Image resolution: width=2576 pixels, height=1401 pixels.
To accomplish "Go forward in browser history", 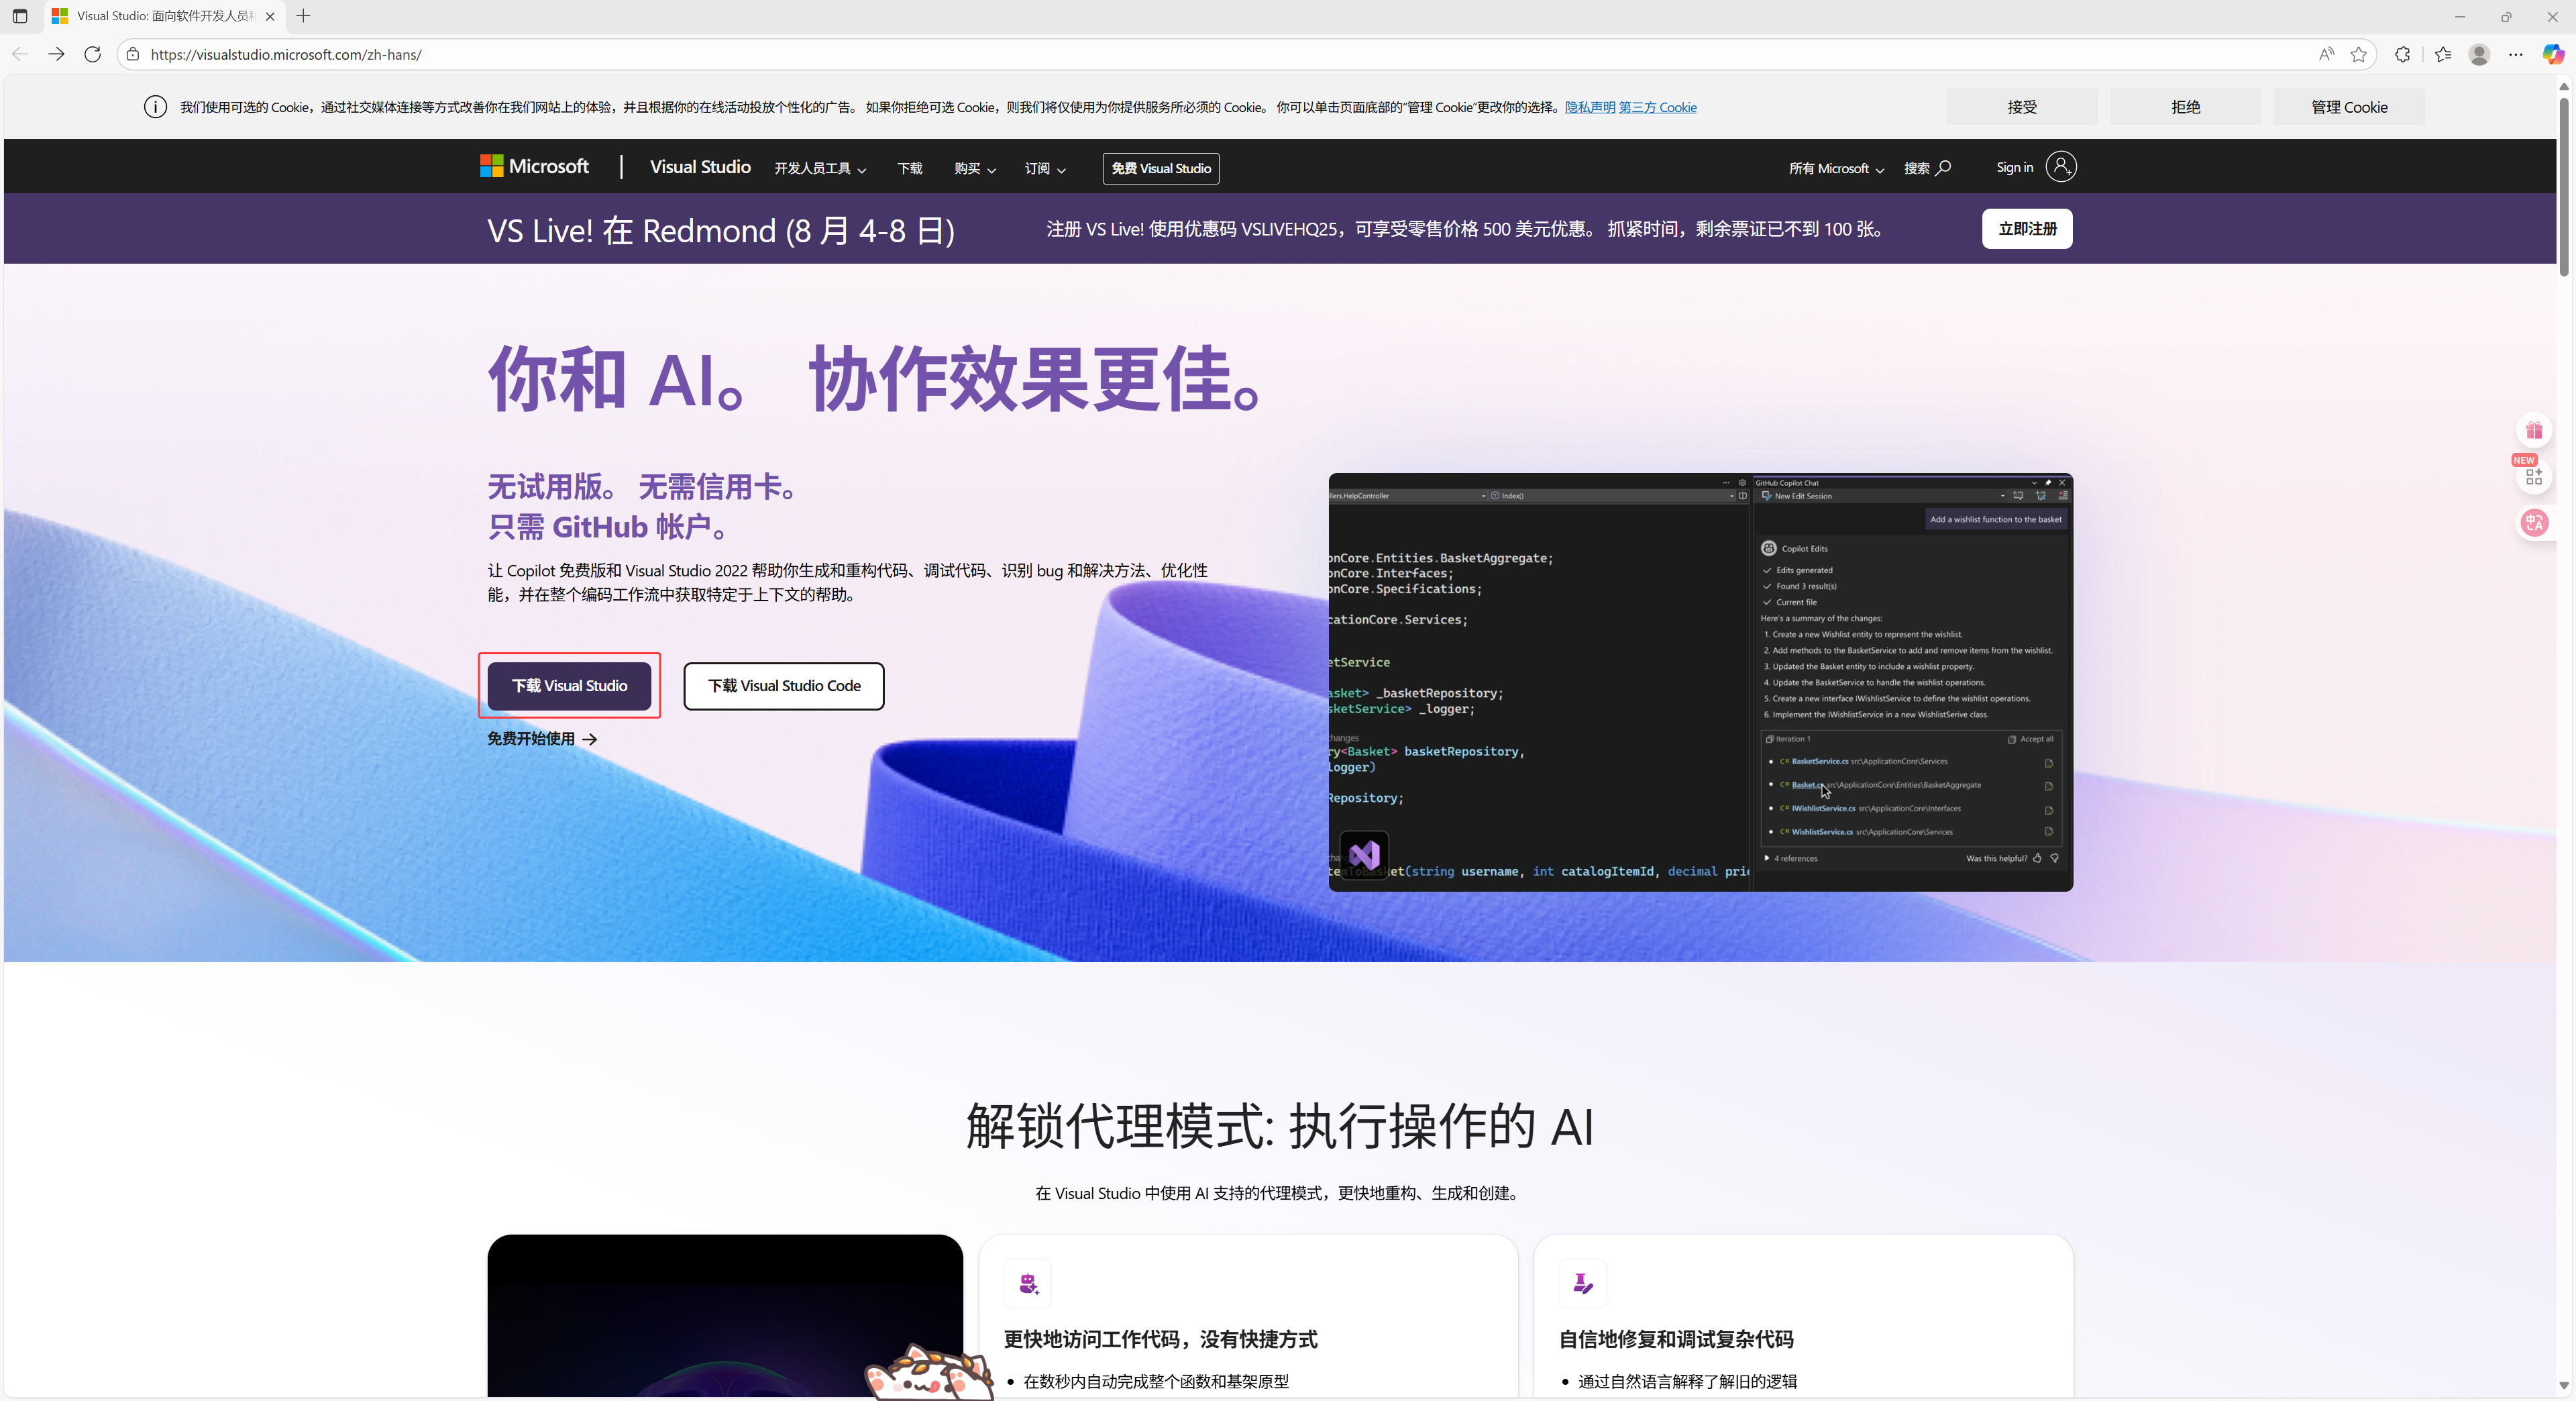I will pyautogui.click(x=56, y=54).
